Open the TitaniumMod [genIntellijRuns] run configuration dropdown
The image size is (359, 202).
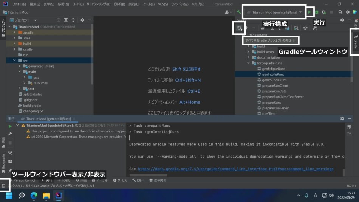[274, 12]
